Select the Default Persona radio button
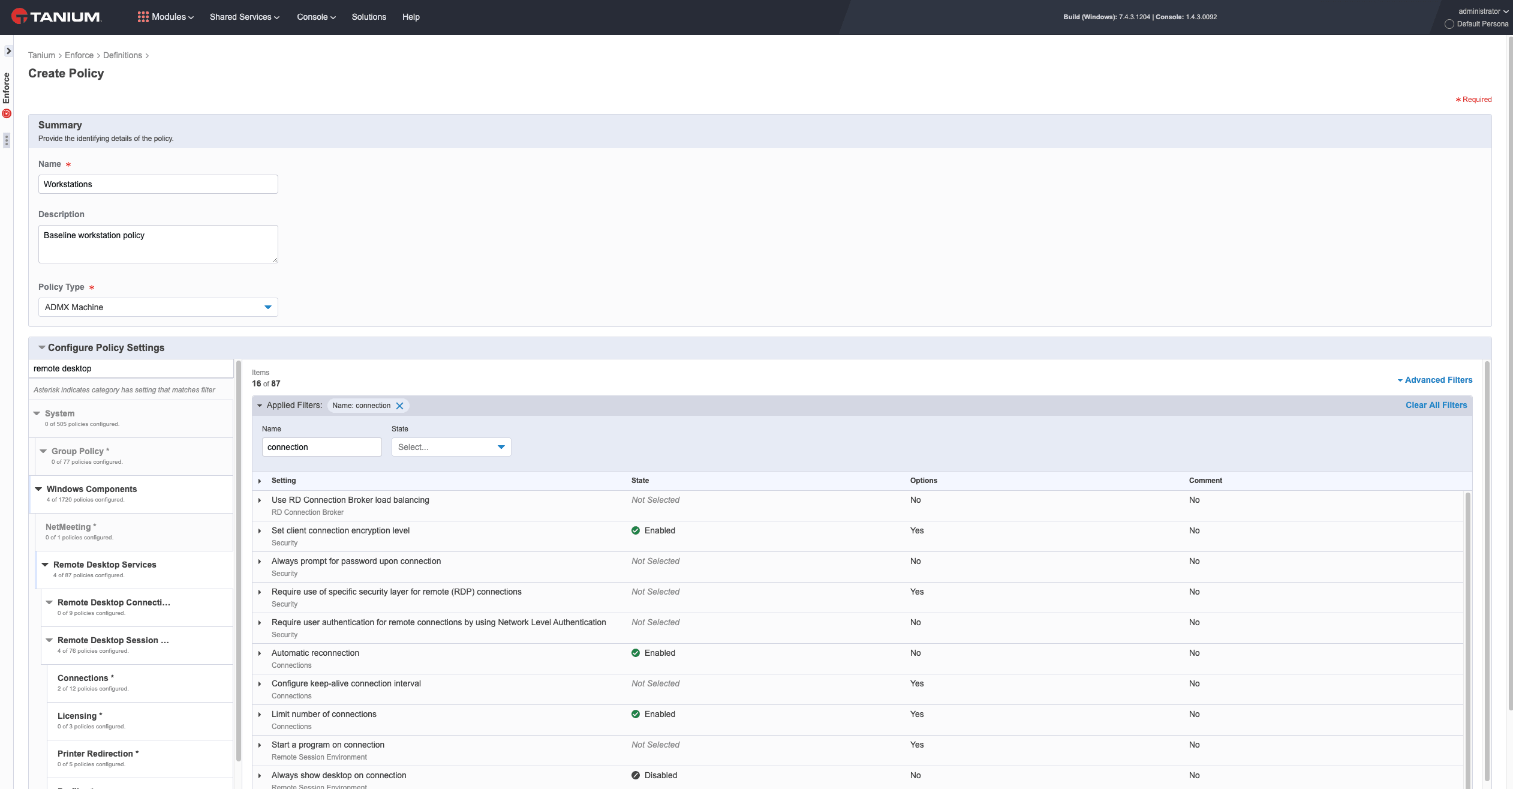This screenshot has height=789, width=1513. coord(1449,24)
